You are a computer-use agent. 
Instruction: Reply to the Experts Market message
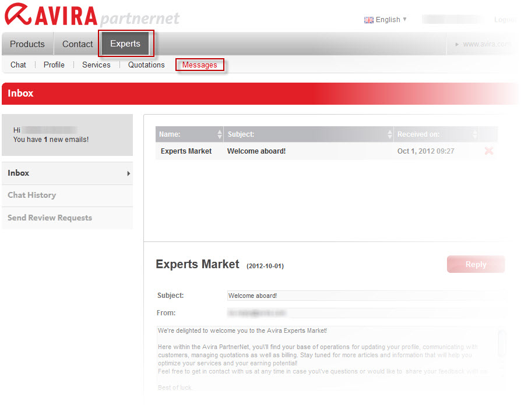pyautogui.click(x=476, y=264)
